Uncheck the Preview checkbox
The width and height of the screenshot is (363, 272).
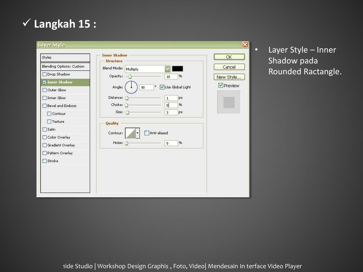pyautogui.click(x=220, y=85)
